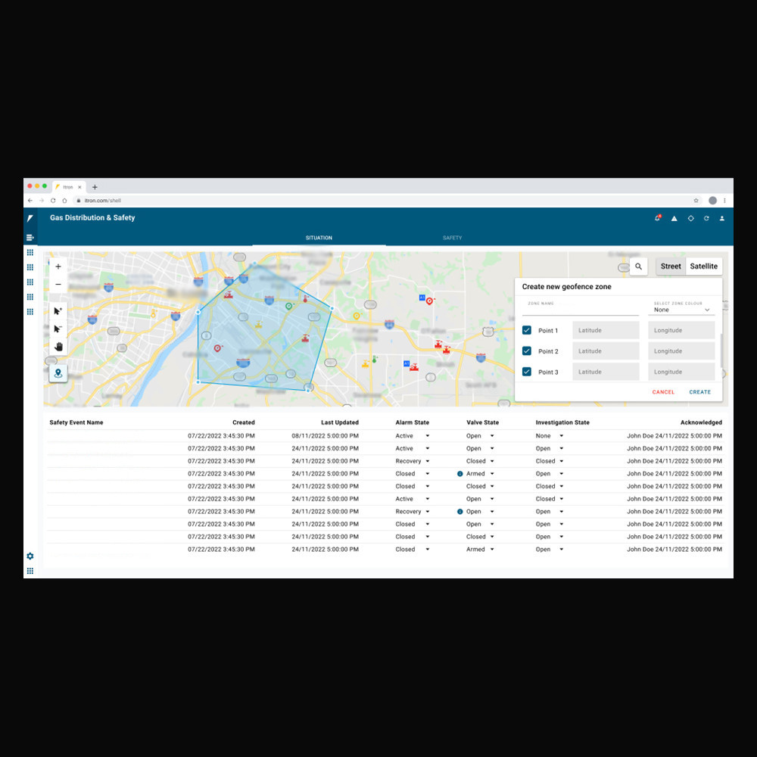Switch to the Safety tab
757x757 pixels.
(452, 238)
